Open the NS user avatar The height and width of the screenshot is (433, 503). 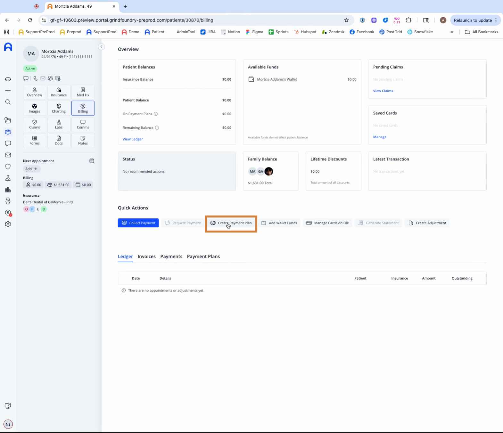tap(8, 424)
